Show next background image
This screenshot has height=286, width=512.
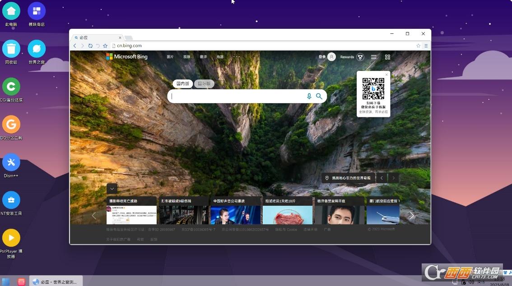pos(393,178)
